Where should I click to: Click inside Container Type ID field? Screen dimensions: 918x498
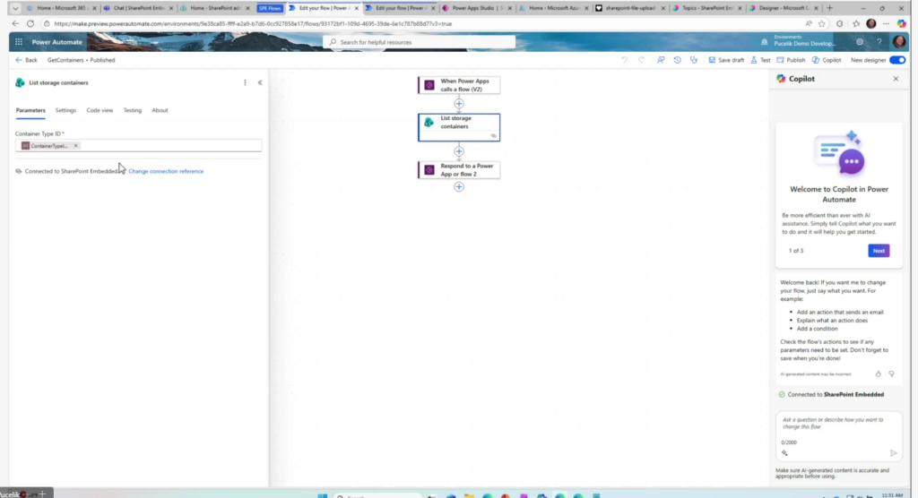tap(138, 146)
